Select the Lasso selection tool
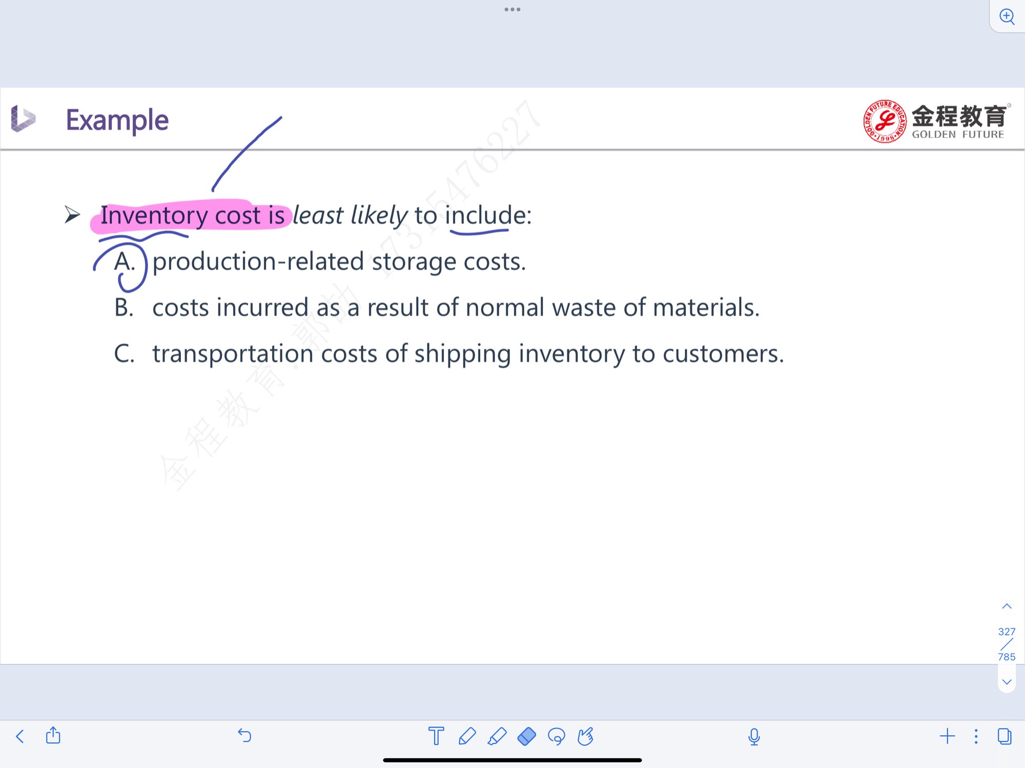Viewport: 1025px width, 768px height. [x=556, y=736]
